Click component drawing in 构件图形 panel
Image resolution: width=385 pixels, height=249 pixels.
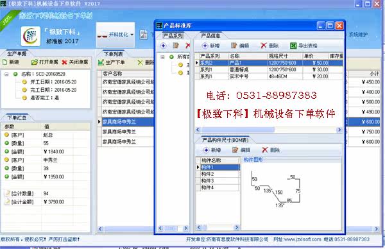coord(276,189)
